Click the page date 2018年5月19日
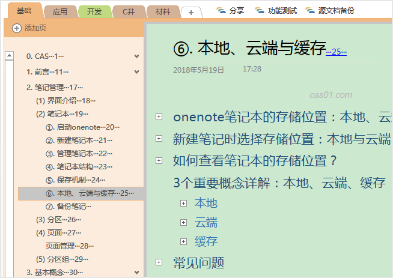This screenshot has height=278, width=393. [x=198, y=70]
